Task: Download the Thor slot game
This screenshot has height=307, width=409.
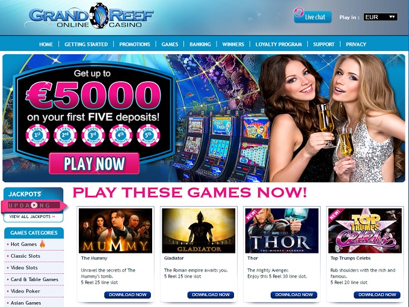Action: [x=294, y=295]
